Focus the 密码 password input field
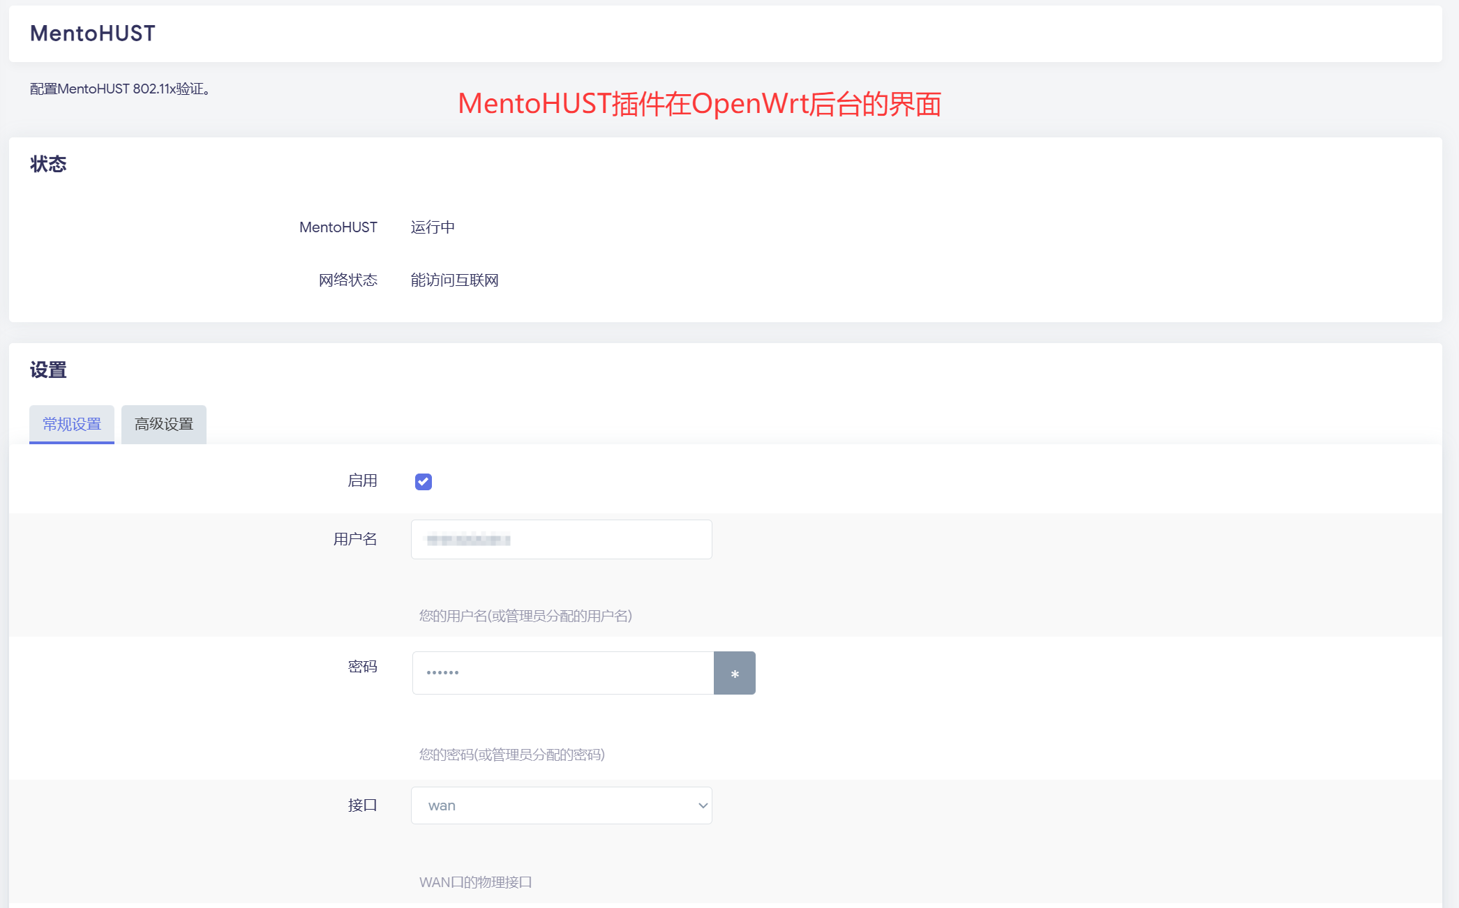This screenshot has height=908, width=1459. click(x=562, y=673)
